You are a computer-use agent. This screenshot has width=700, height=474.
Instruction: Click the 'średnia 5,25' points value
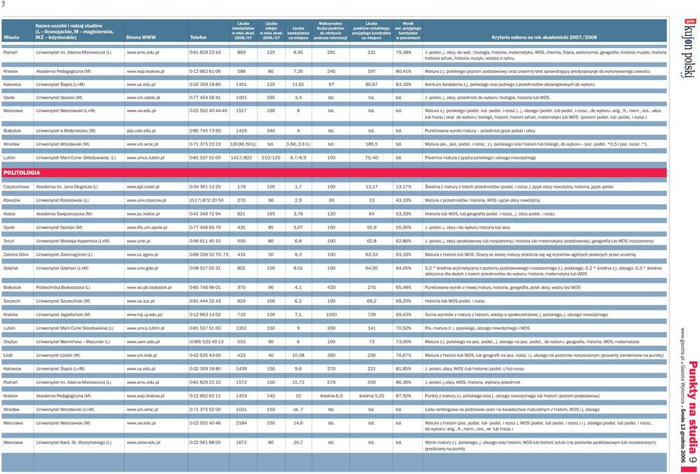pos(371,396)
